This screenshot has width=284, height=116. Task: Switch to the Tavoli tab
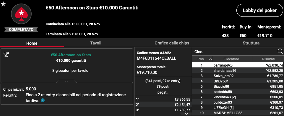coord(96,43)
